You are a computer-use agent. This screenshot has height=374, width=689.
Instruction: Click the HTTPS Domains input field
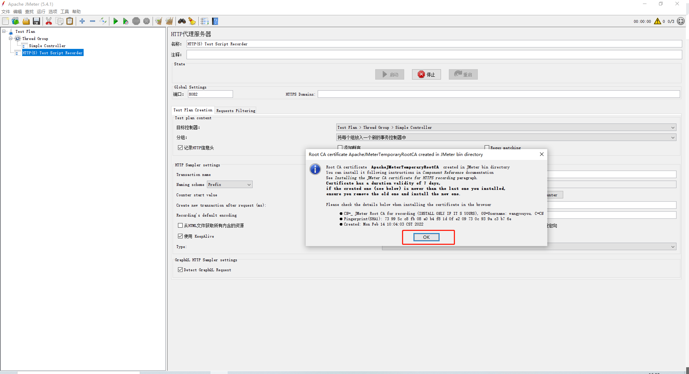499,94
